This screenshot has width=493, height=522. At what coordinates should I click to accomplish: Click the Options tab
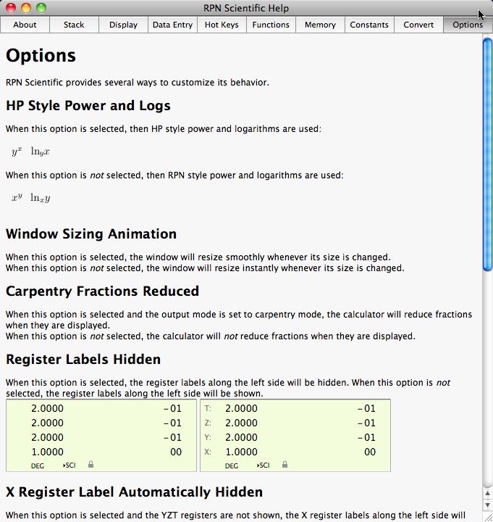click(x=467, y=25)
